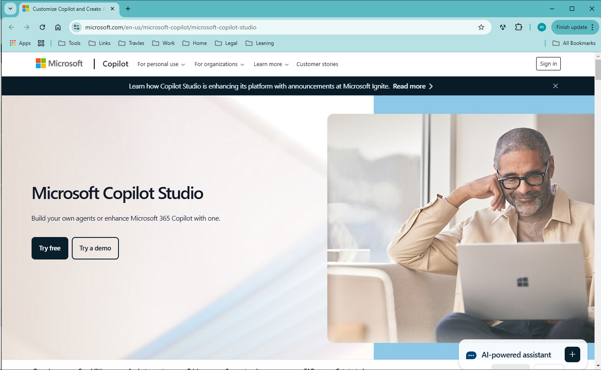Open the Legal bookmarks folder

(x=226, y=43)
